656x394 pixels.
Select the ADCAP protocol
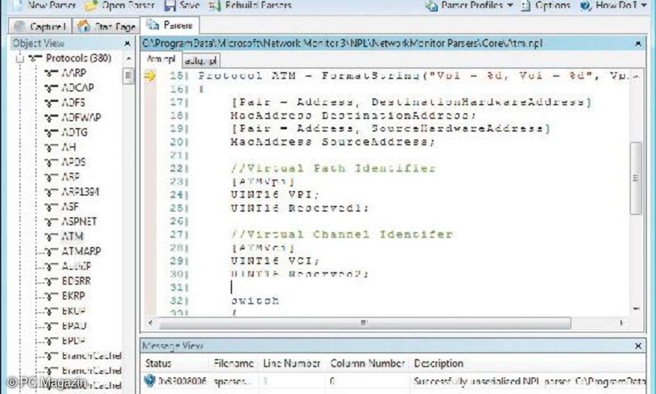pyautogui.click(x=78, y=88)
